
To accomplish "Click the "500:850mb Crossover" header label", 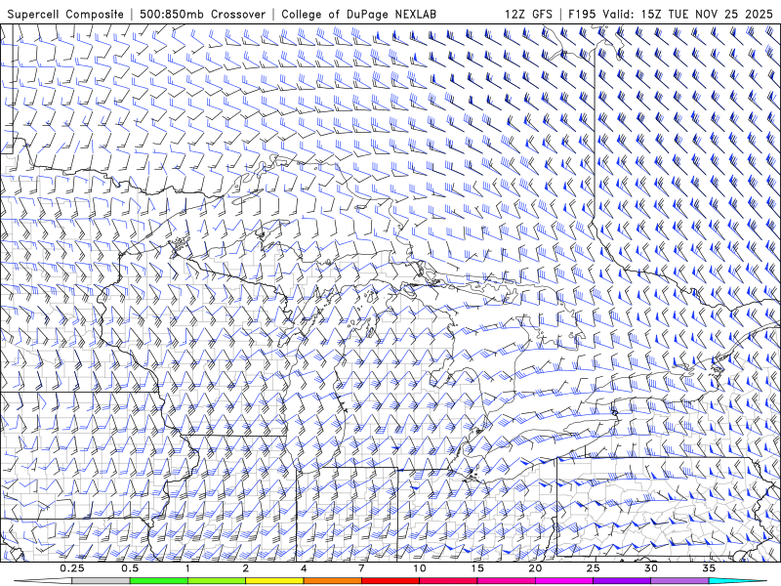I will (203, 15).
